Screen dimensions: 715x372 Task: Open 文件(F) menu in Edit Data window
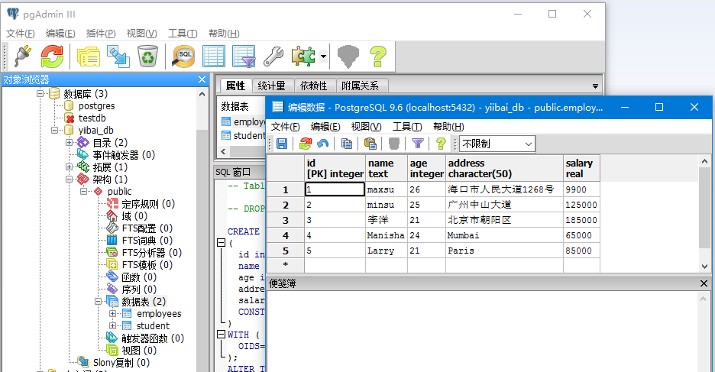coord(286,127)
